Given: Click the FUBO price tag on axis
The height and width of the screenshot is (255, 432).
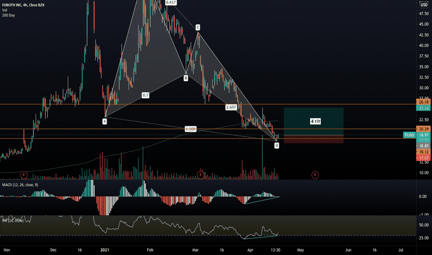Looking at the screenshot, I should tap(409, 135).
